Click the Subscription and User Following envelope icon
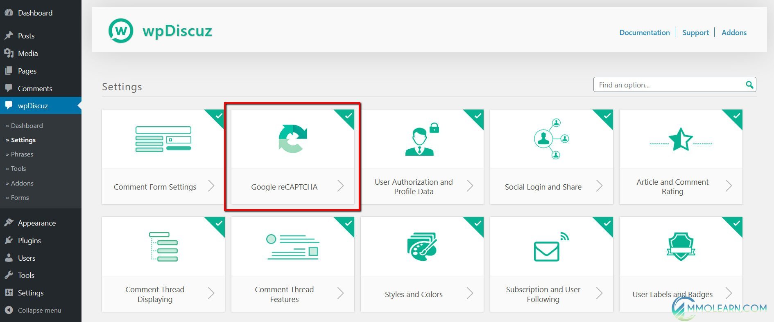Image resolution: width=774 pixels, height=322 pixels. 551,246
